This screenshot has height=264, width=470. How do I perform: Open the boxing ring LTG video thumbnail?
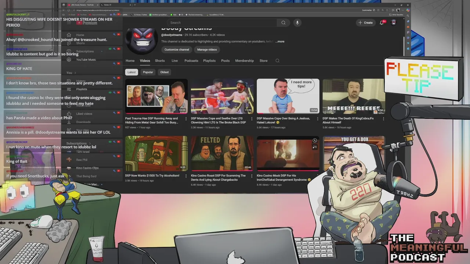point(222,96)
